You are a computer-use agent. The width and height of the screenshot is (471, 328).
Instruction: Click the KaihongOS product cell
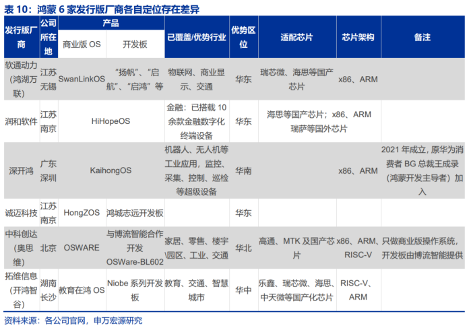[111, 170]
